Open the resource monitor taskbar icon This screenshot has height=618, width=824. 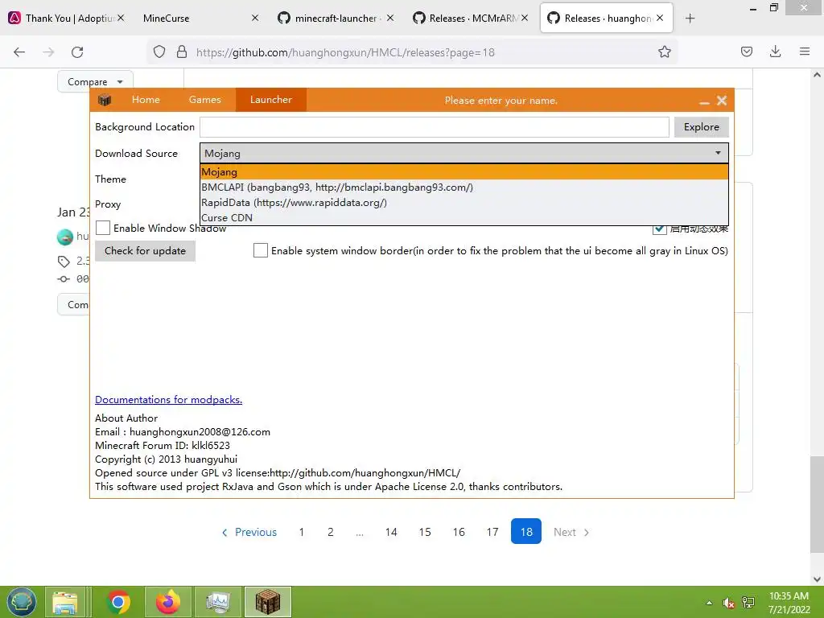pos(218,602)
